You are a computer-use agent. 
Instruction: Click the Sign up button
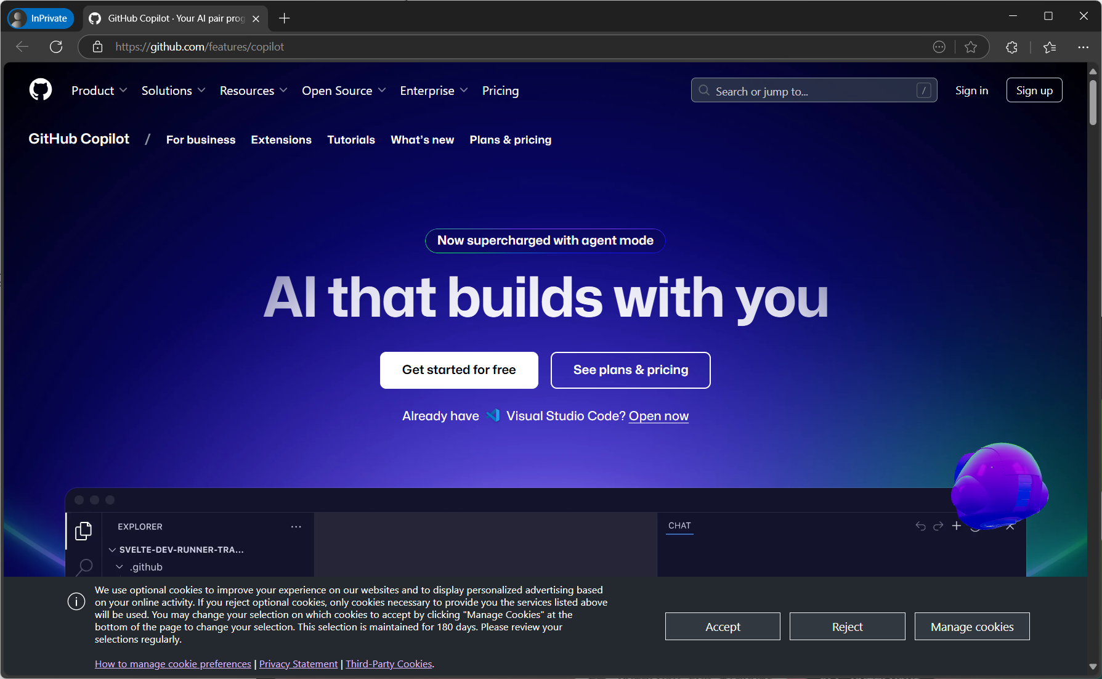click(1034, 90)
